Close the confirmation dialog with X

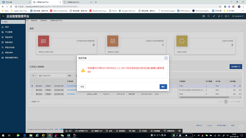pyautogui.click(x=166, y=58)
